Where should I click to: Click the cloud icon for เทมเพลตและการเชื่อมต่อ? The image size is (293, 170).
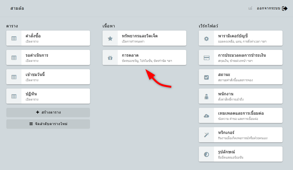click(x=206, y=116)
